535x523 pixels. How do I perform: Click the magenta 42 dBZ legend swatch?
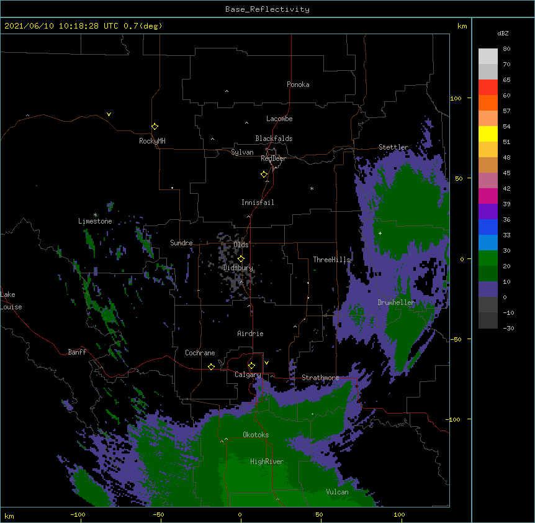pos(488,196)
